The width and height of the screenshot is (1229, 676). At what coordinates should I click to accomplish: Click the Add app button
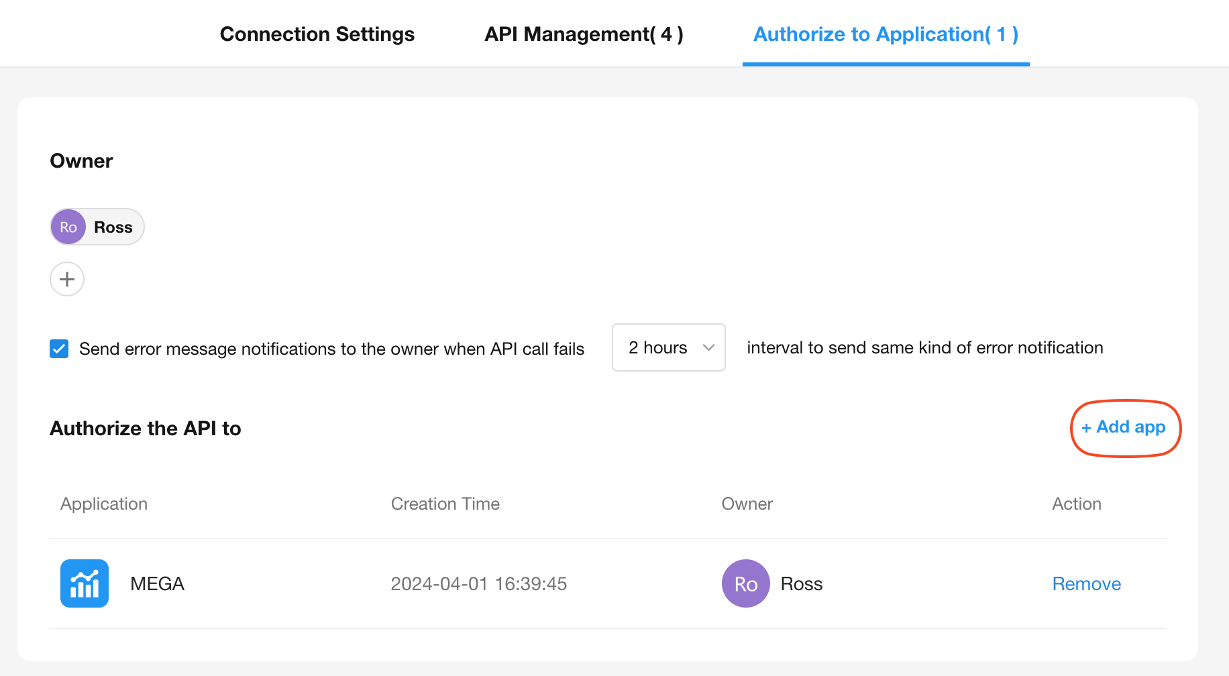(1124, 427)
